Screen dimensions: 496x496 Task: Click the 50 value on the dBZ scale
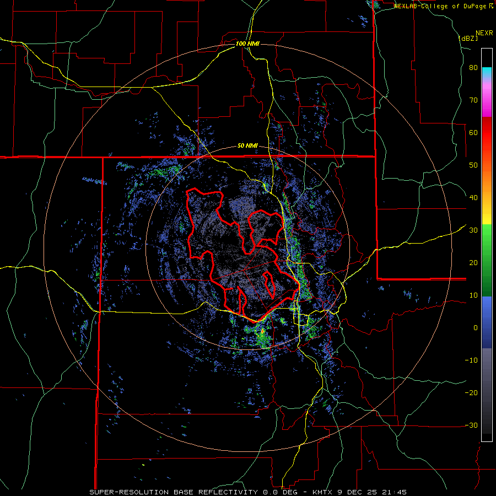pyautogui.click(x=473, y=165)
